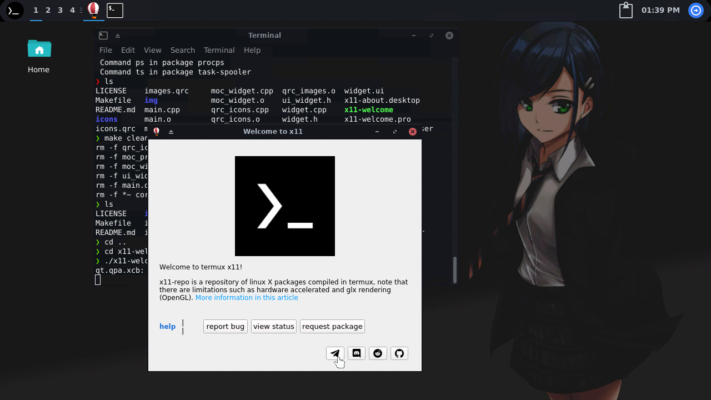Click the Termux logo image
The image size is (711, 400).
tap(285, 206)
